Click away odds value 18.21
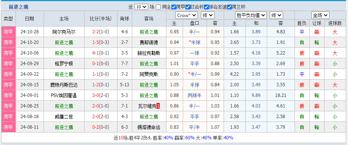 coord(281,95)
